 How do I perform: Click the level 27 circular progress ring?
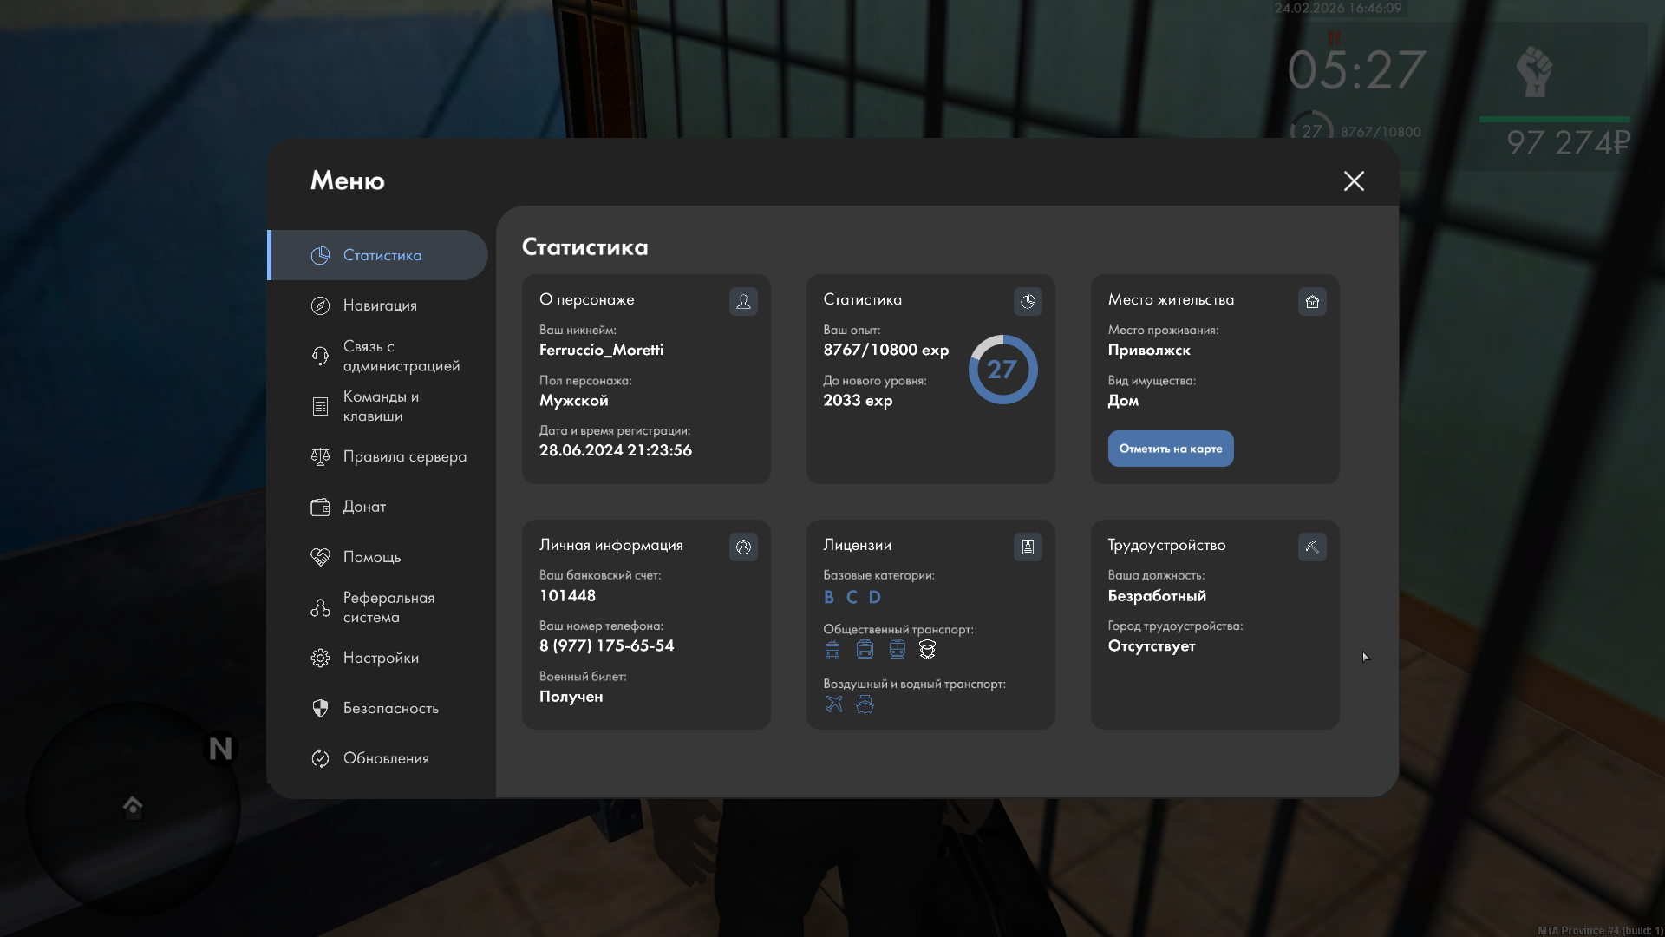coord(1002,370)
